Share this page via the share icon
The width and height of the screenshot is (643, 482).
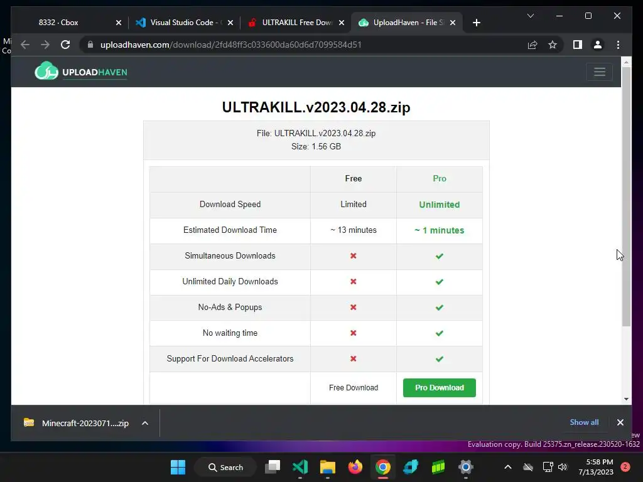(x=532, y=45)
